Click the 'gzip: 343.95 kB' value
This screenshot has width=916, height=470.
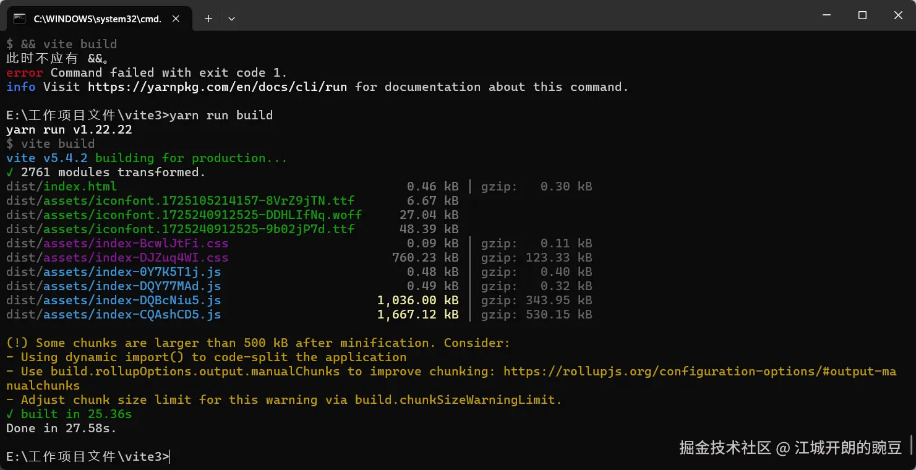(x=537, y=300)
